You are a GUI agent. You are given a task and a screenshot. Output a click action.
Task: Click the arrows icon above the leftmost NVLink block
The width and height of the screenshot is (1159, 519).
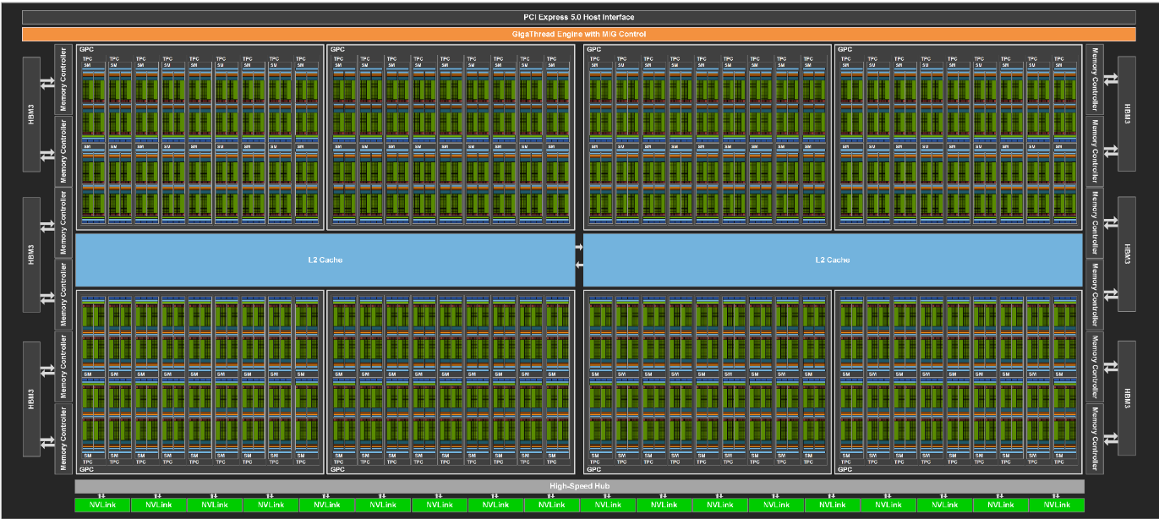102,496
